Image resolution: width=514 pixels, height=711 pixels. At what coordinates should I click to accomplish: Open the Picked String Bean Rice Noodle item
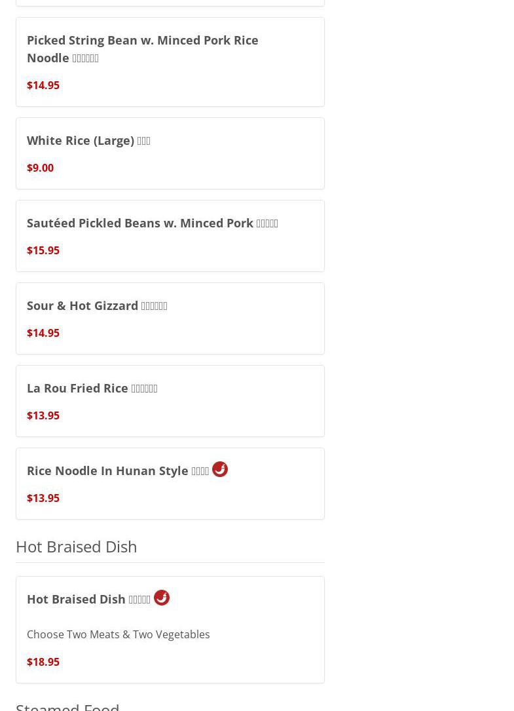[142, 49]
